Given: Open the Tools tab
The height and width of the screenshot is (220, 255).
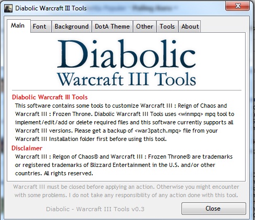Looking at the screenshot, I should [167, 27].
